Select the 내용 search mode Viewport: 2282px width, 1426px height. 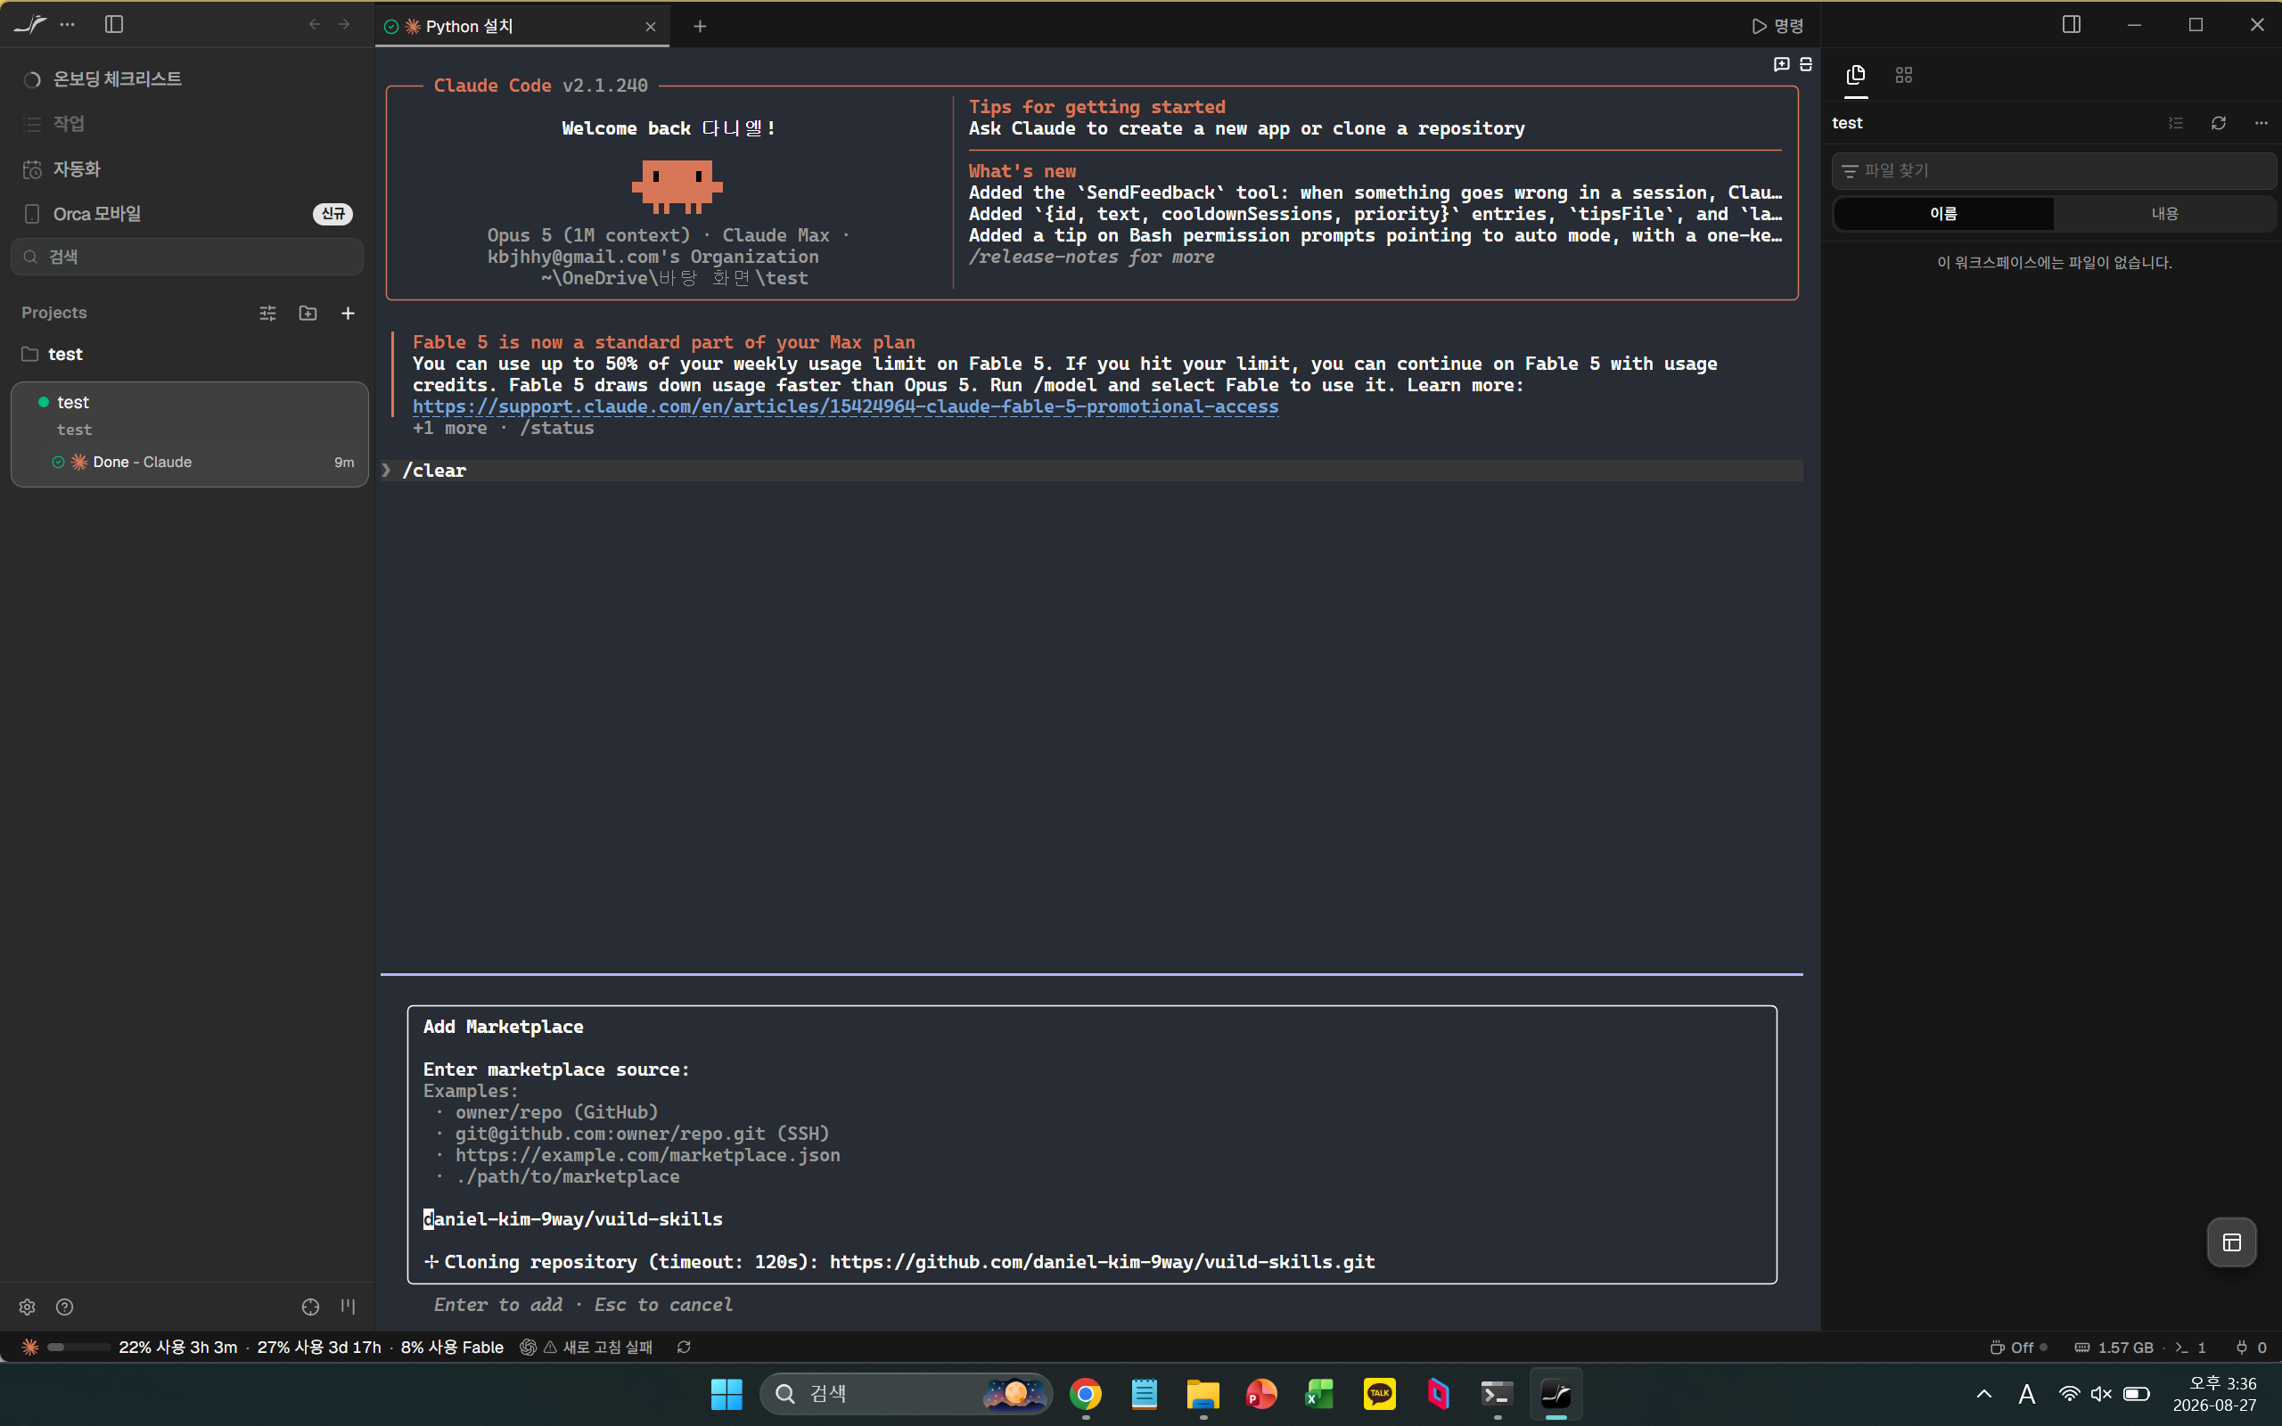(x=2165, y=214)
